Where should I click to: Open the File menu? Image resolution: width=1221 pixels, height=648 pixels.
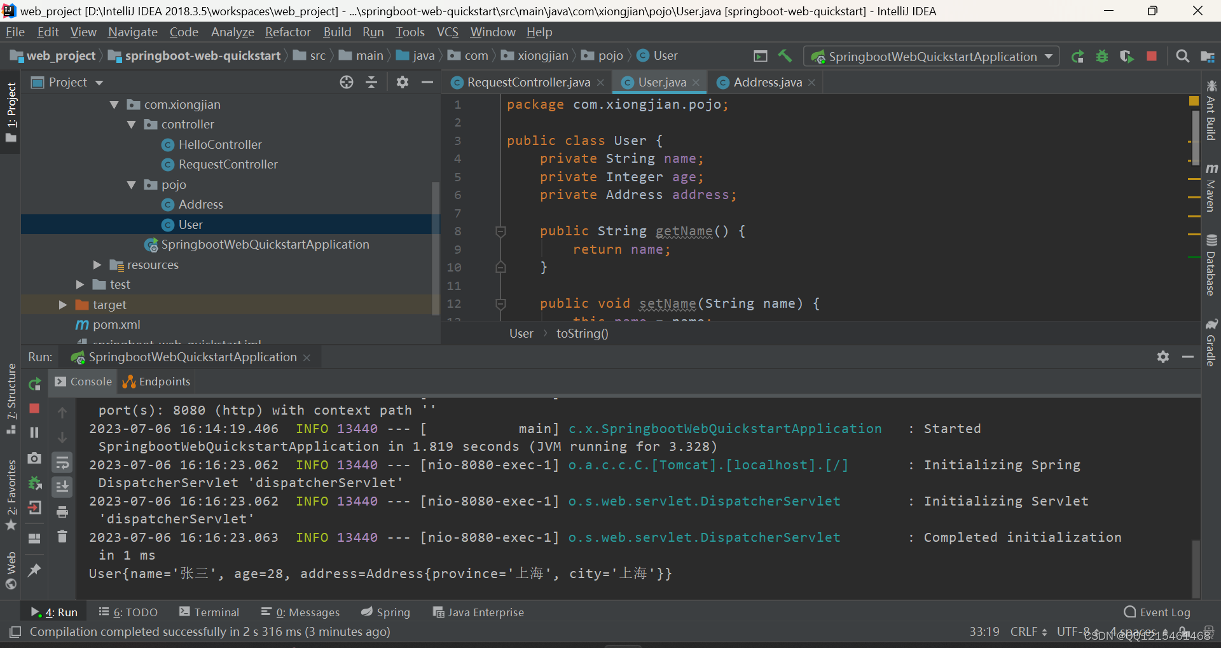coord(15,32)
